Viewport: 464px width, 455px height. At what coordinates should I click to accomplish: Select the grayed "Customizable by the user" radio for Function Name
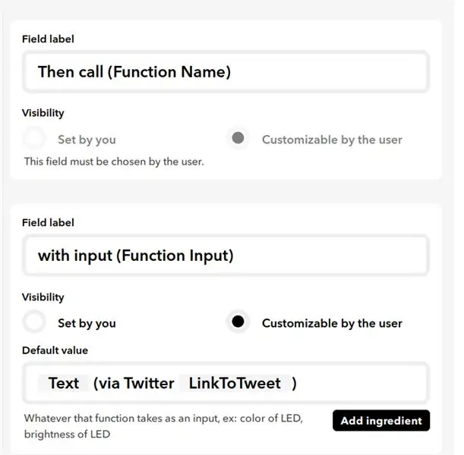click(238, 138)
